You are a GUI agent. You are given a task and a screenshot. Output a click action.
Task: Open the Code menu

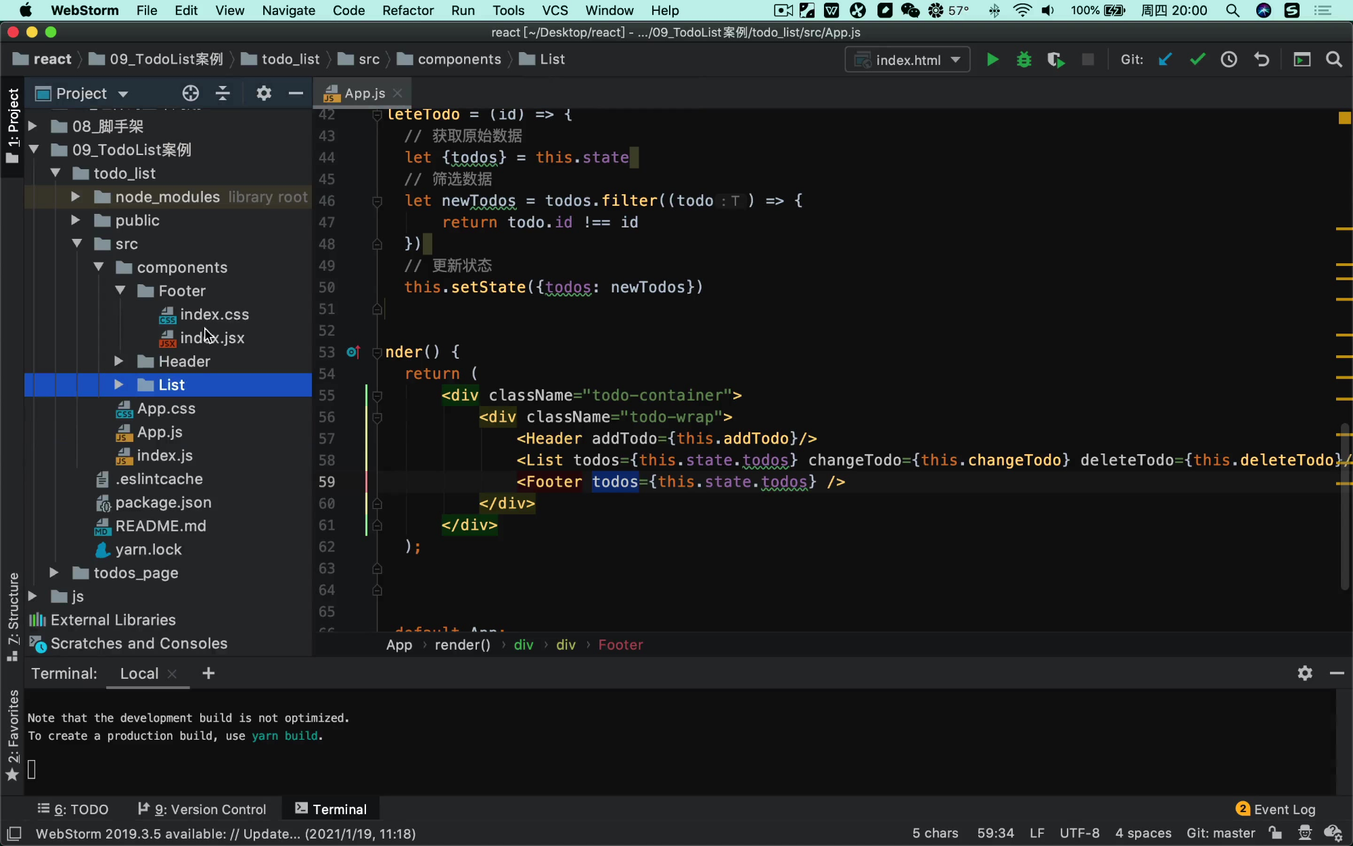(348, 10)
